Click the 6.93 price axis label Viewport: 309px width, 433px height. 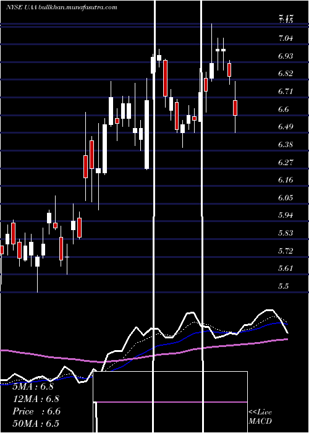tap(286, 56)
